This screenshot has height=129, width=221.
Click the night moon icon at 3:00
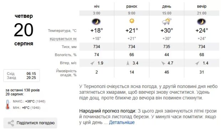tap(96, 22)
